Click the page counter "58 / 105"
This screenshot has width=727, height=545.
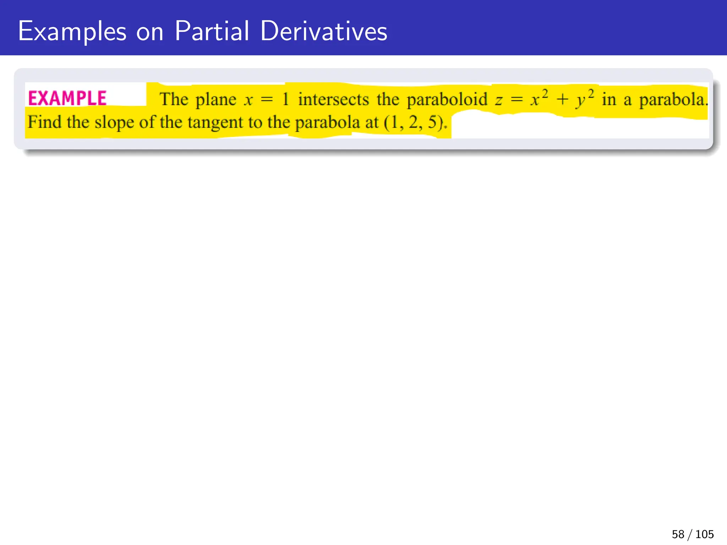click(693, 534)
